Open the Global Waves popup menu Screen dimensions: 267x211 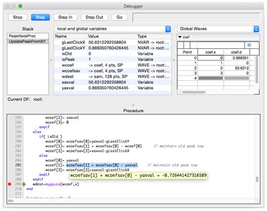pos(219,29)
